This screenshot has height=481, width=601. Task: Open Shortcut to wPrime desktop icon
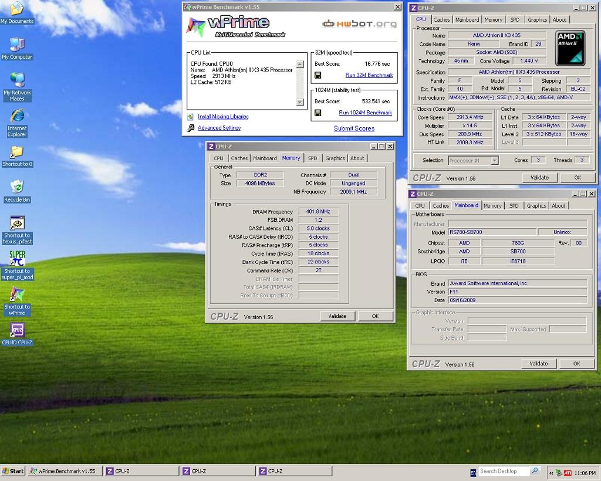pos(17,302)
